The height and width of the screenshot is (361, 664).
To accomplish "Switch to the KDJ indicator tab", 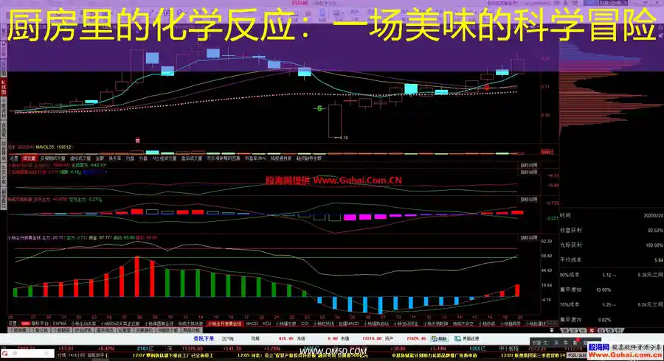I will 266,323.
